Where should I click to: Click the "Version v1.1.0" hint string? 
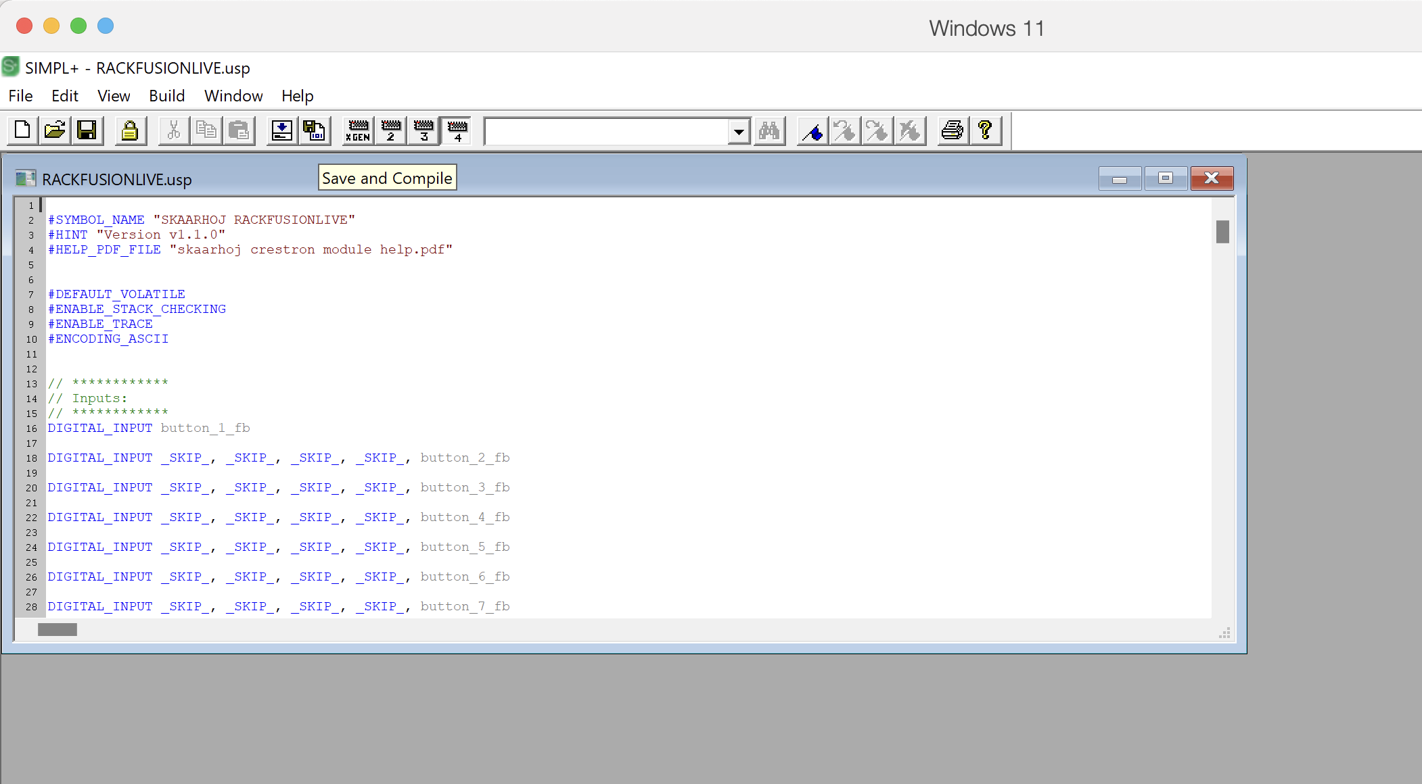pyautogui.click(x=161, y=235)
